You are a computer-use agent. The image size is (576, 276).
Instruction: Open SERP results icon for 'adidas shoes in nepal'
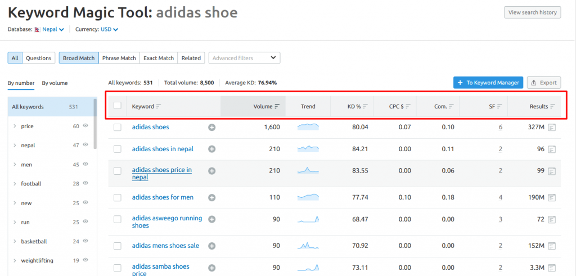click(552, 149)
